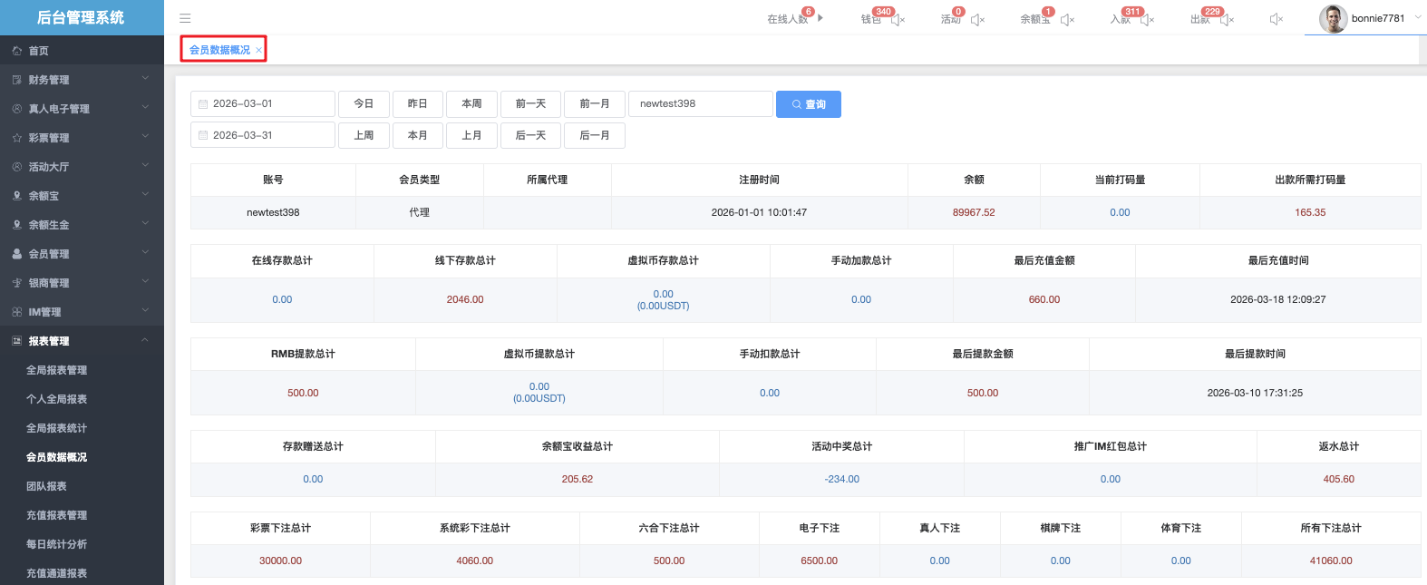Click the 会员管理 user icon in sidebar
The height and width of the screenshot is (585, 1427).
[x=17, y=254]
